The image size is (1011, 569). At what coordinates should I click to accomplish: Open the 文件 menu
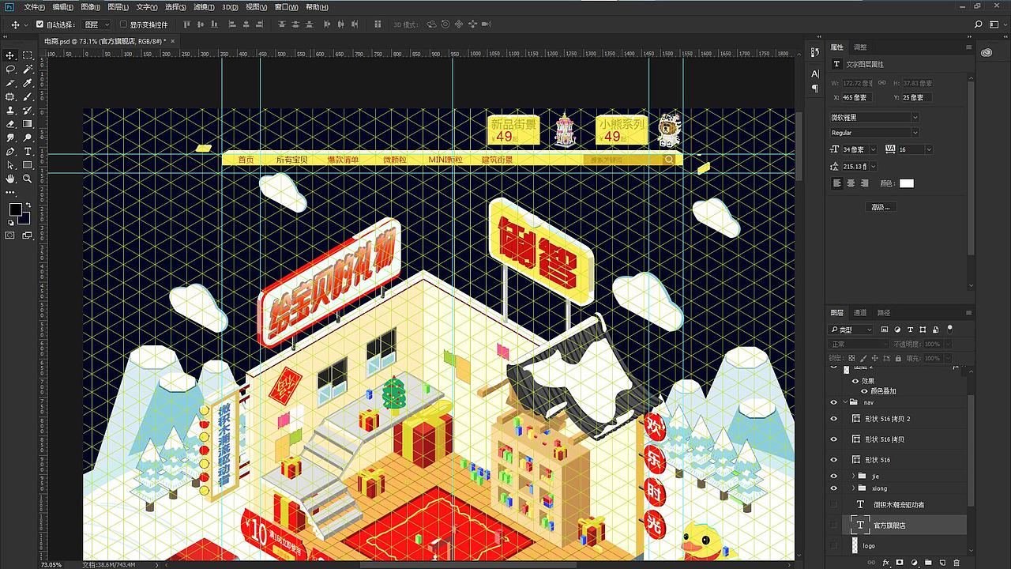tap(35, 7)
